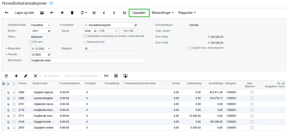Sort by the Kreditbeløp column header
The image size is (287, 131).
click(216, 83)
